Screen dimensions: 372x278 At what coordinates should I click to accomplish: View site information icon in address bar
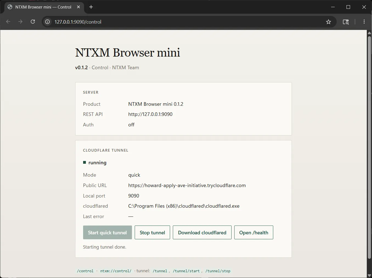47,22
